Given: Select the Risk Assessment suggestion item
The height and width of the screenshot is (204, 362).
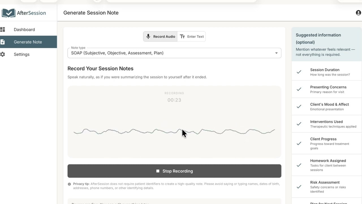Looking at the screenshot, I should [x=327, y=187].
